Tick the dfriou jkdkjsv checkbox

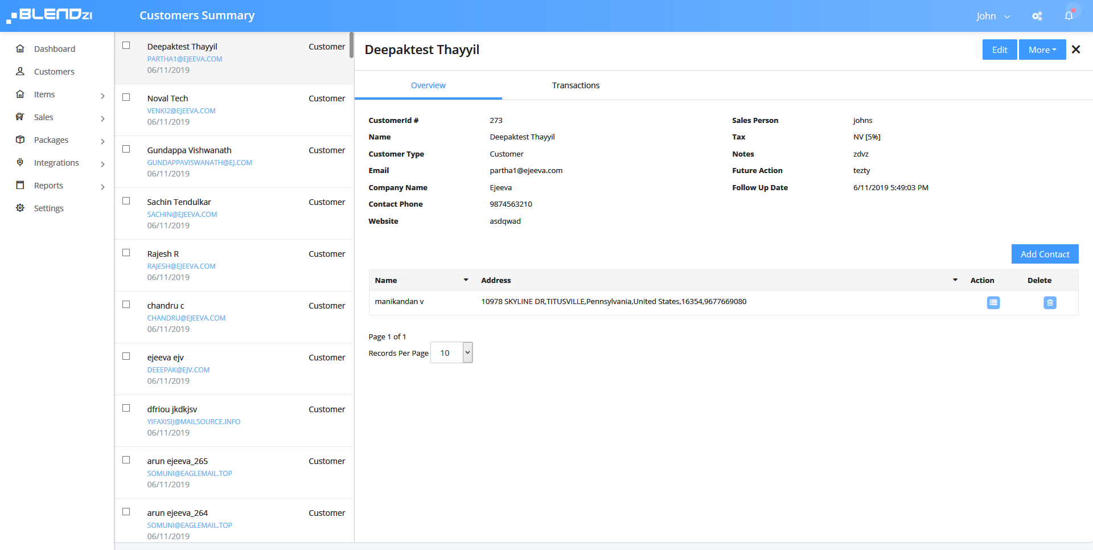(x=126, y=408)
